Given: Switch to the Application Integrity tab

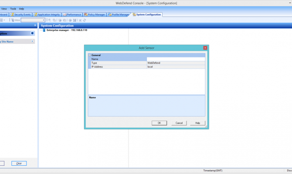Looking at the screenshot, I should pos(47,14).
